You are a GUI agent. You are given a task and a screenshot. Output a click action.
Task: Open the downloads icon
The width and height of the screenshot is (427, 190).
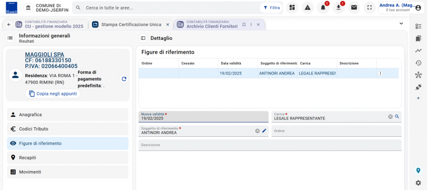(338, 8)
